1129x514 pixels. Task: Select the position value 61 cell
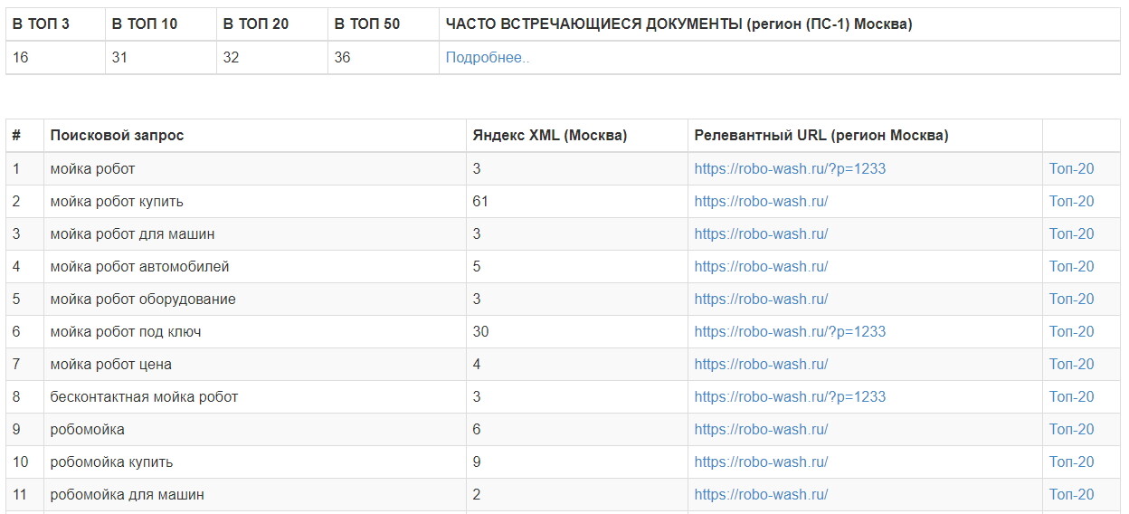(x=576, y=201)
